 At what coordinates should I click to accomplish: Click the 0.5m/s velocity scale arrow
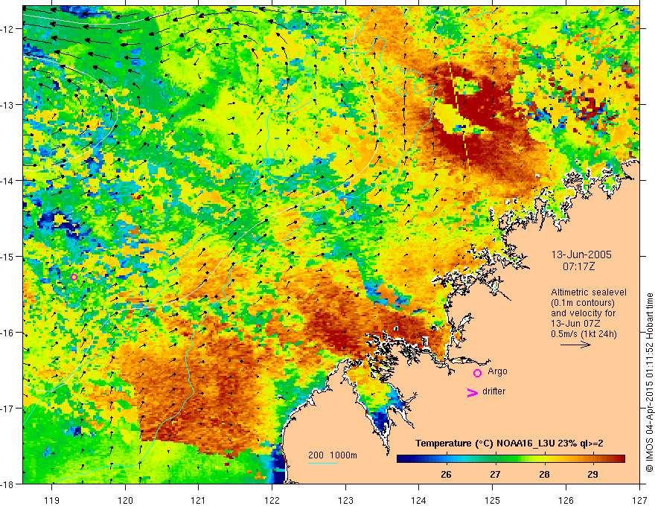[575, 345]
